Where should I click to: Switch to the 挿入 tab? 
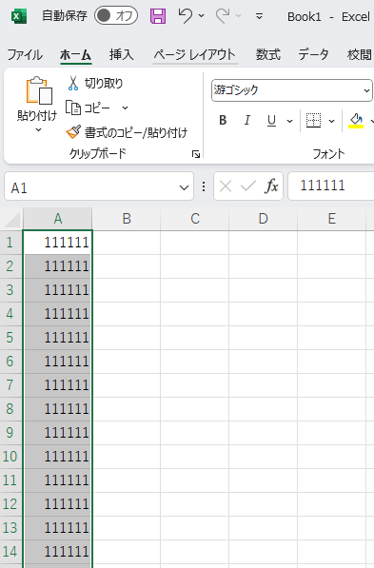122,54
